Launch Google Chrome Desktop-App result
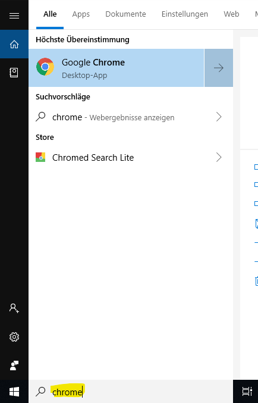Image resolution: width=258 pixels, height=403 pixels. (117, 68)
